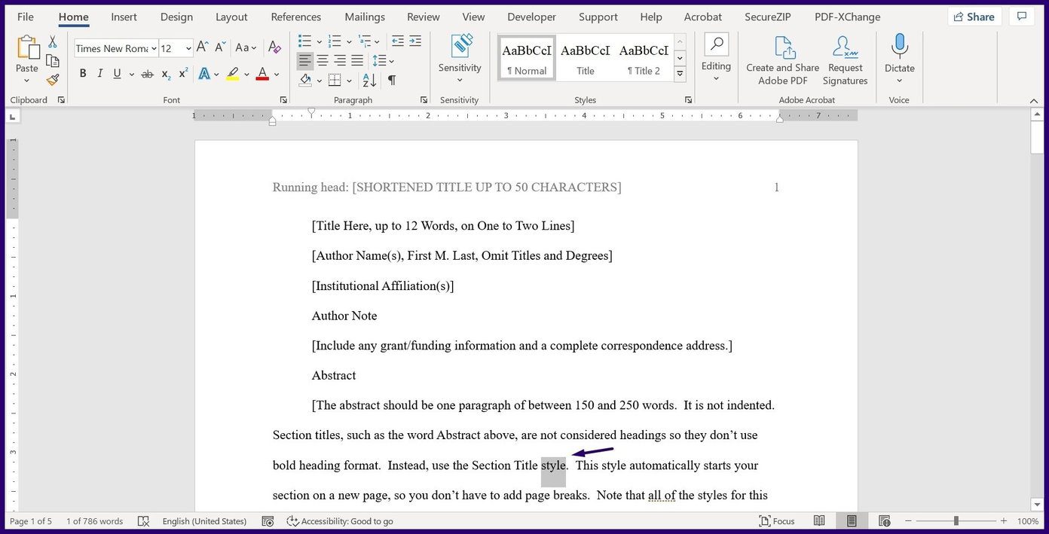Image resolution: width=1049 pixels, height=534 pixels.
Task: Open the Sensitivity label menu
Action: click(x=460, y=59)
